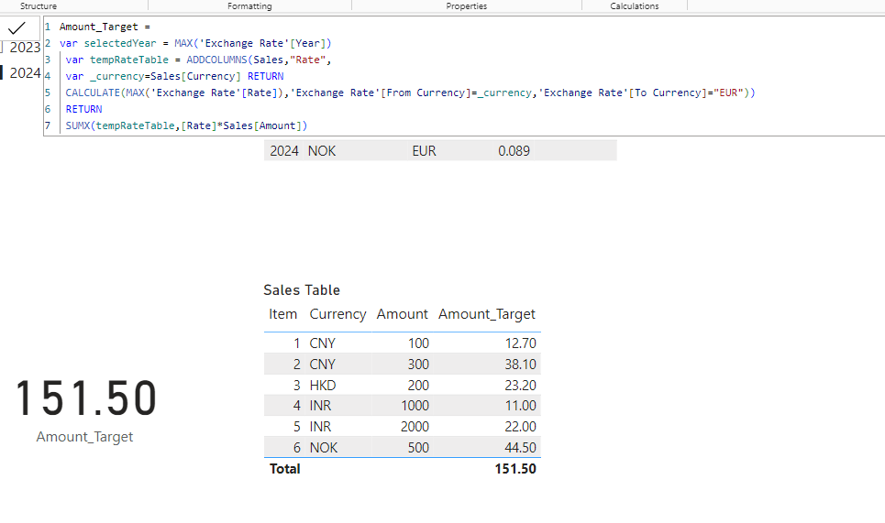This screenshot has width=885, height=523.
Task: Click the selectedYear variable line in formula
Action: pos(195,43)
